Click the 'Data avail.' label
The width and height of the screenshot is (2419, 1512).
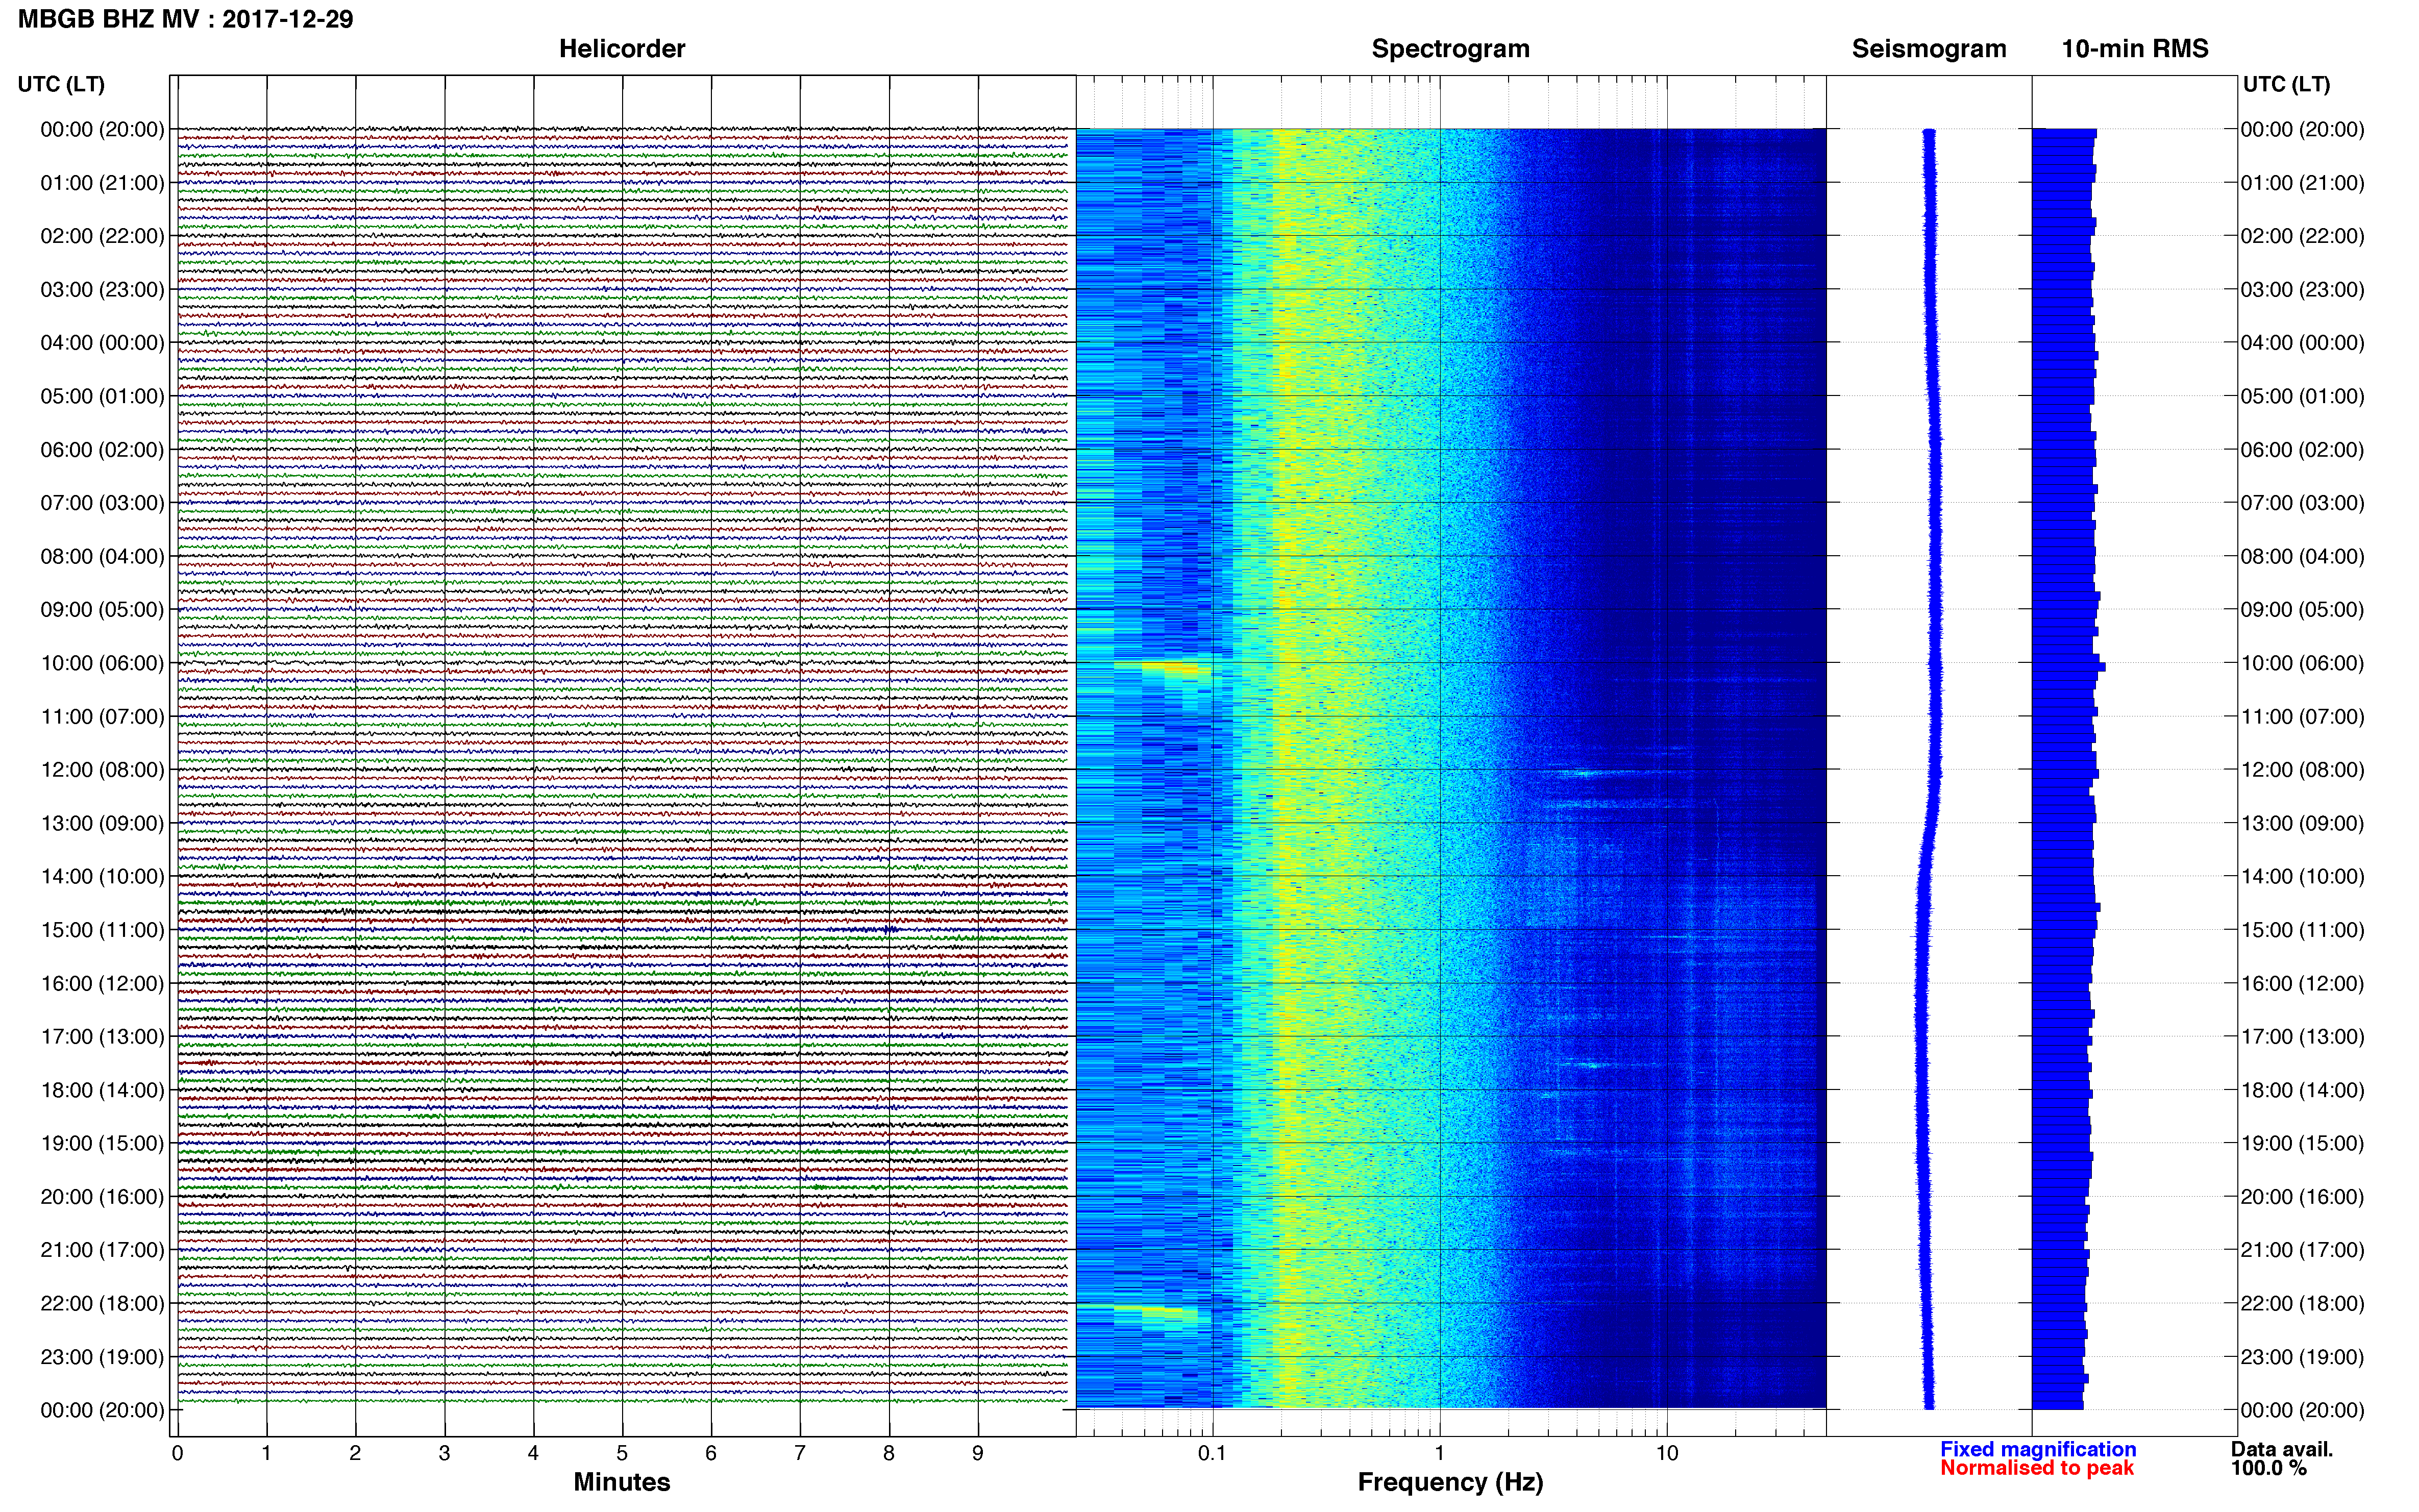2282,1449
